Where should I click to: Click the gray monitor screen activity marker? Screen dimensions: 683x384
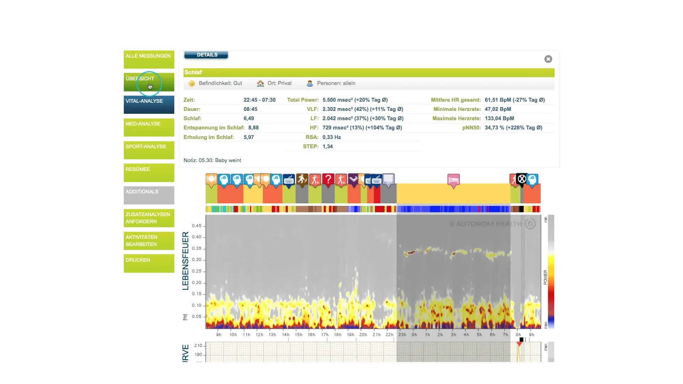pos(388,179)
